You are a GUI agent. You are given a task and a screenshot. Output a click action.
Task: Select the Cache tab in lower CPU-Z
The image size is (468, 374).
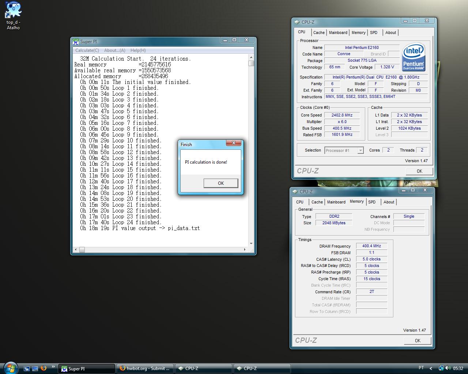coord(317,202)
